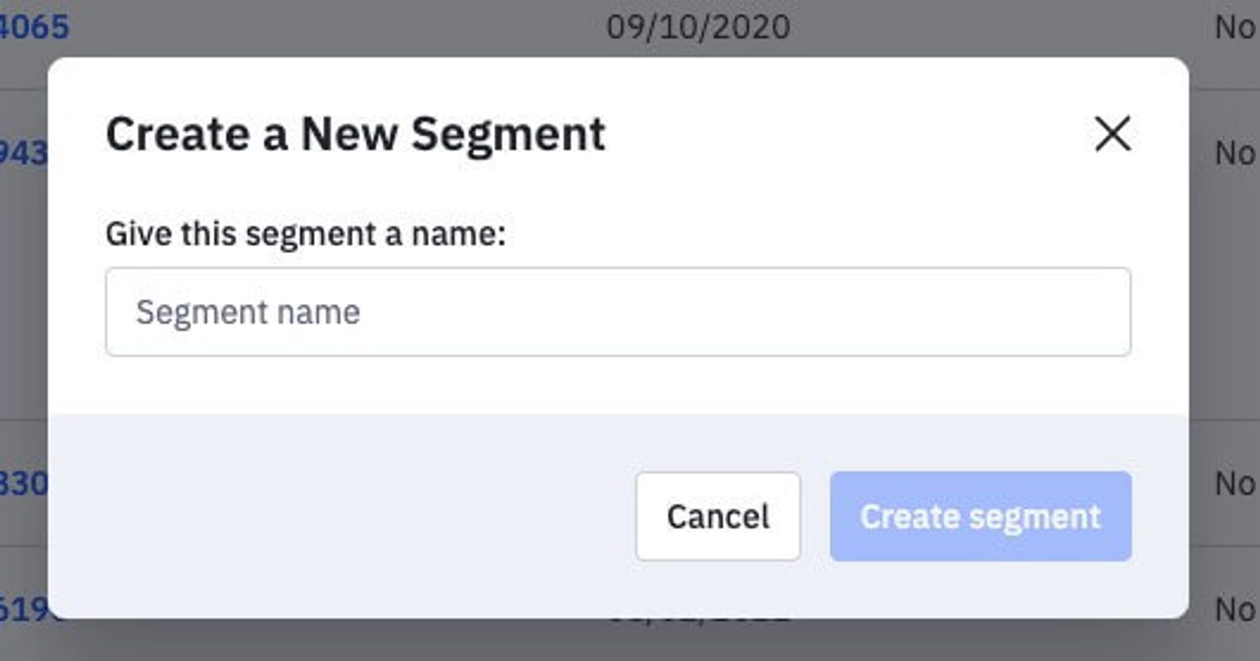Open the background link ending in 519
Screen dimensions: 1260x661
point(22,609)
